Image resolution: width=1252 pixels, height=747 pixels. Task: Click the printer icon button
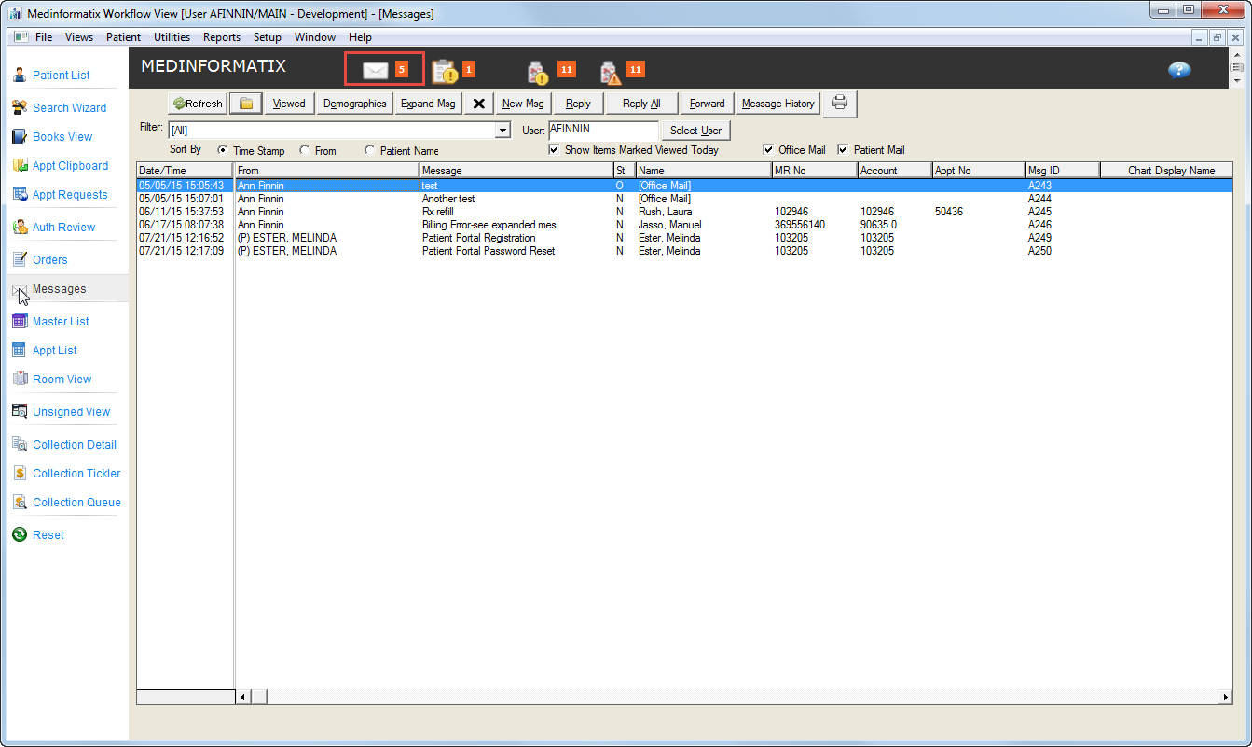coord(839,104)
